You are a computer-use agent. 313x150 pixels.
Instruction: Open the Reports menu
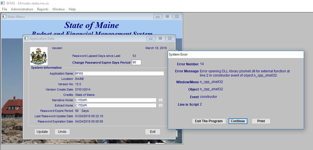[x=43, y=9]
